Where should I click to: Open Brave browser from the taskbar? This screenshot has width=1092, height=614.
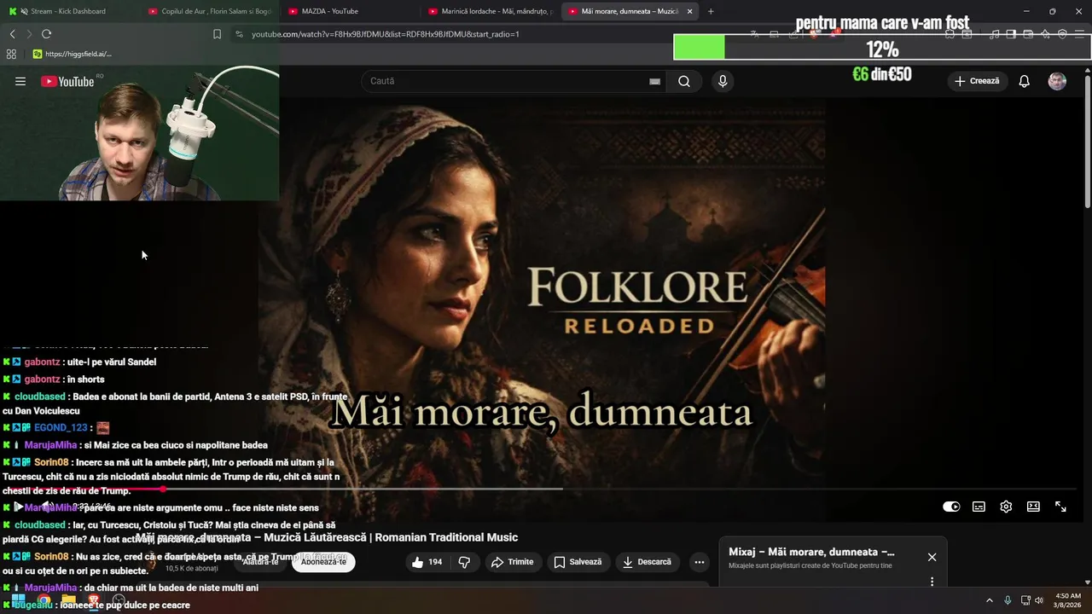click(94, 601)
